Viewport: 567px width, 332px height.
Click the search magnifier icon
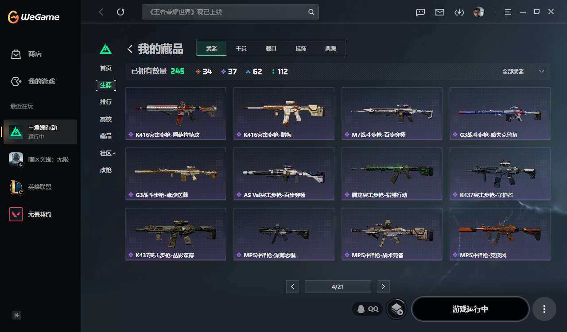click(311, 12)
